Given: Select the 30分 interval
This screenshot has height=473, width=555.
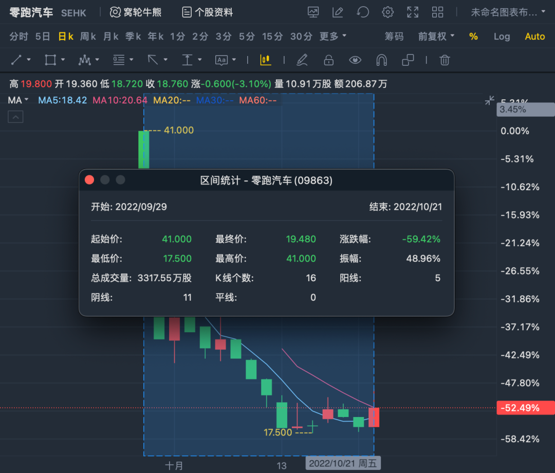Looking at the screenshot, I should 301,36.
